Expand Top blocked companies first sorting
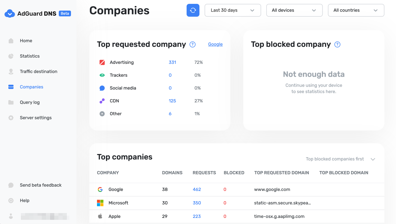Screen dimensions: 396x224 coord(340,159)
